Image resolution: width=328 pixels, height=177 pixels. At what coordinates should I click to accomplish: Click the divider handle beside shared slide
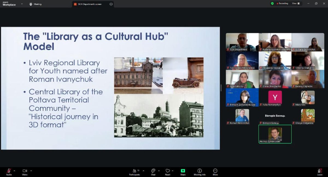pos(221,88)
